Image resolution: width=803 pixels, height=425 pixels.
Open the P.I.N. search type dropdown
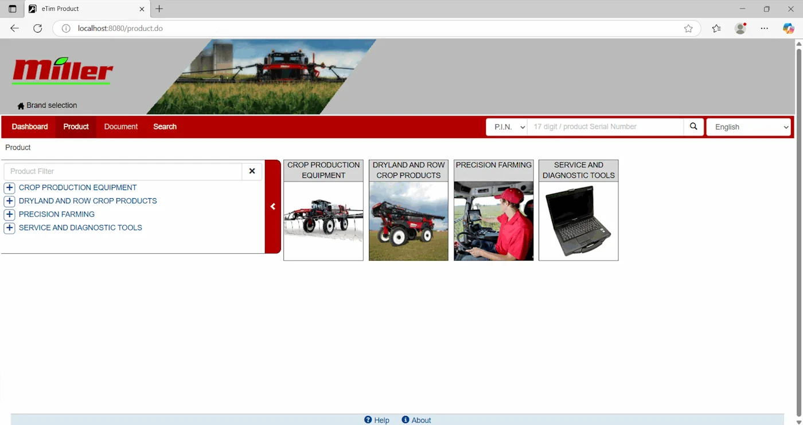(x=506, y=127)
